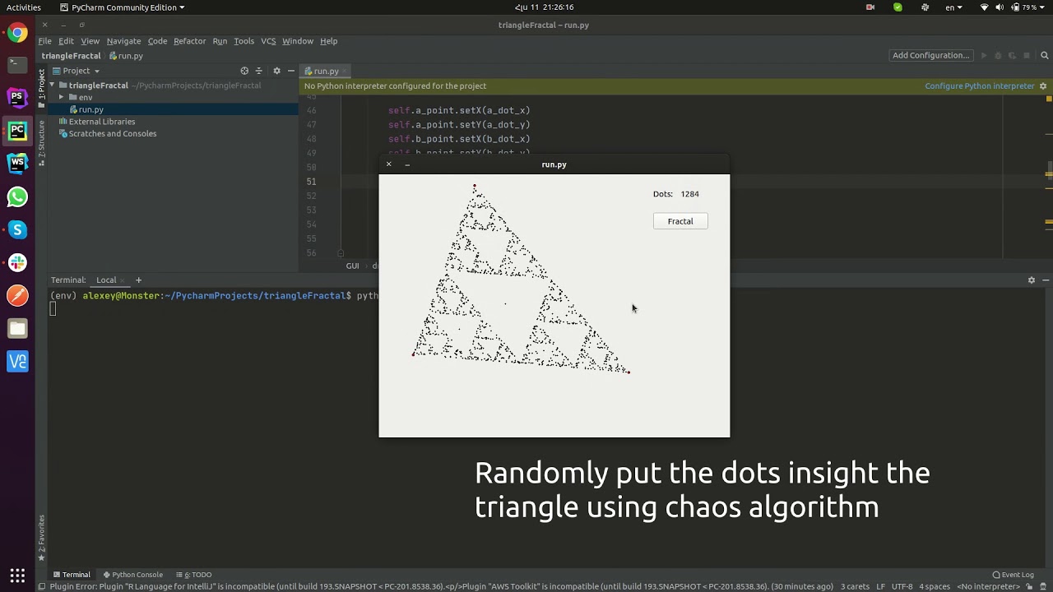1053x592 pixels.
Task: Click the Plugin Error status bar message
Action: 441,586
